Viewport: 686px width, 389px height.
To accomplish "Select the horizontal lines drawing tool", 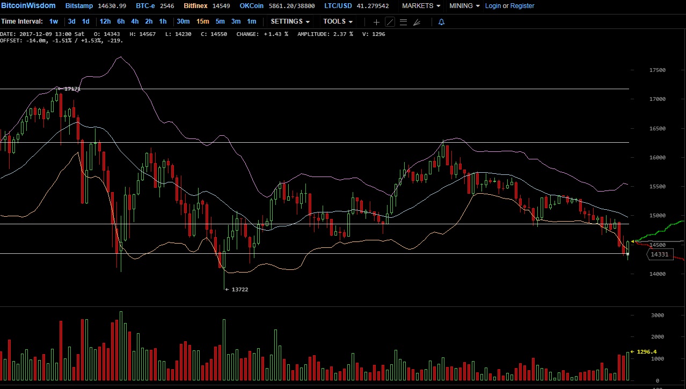I will click(403, 22).
